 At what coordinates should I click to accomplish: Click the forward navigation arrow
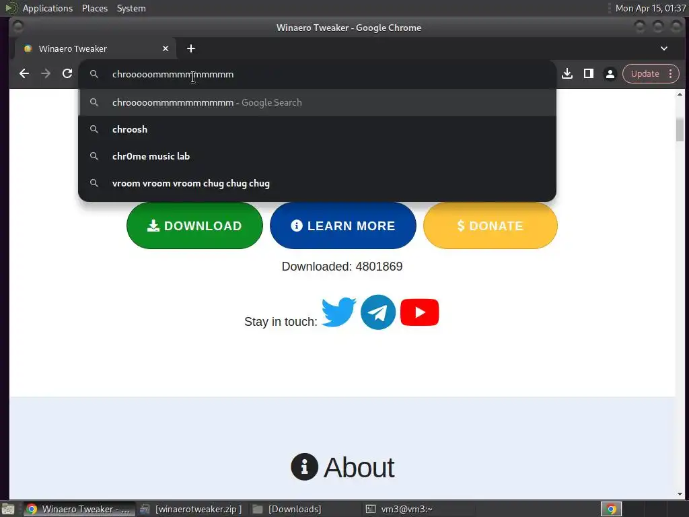46,74
